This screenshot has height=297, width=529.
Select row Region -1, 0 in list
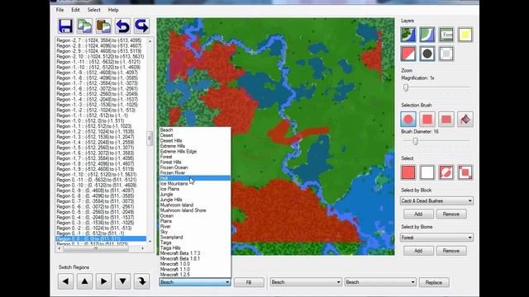[101, 121]
